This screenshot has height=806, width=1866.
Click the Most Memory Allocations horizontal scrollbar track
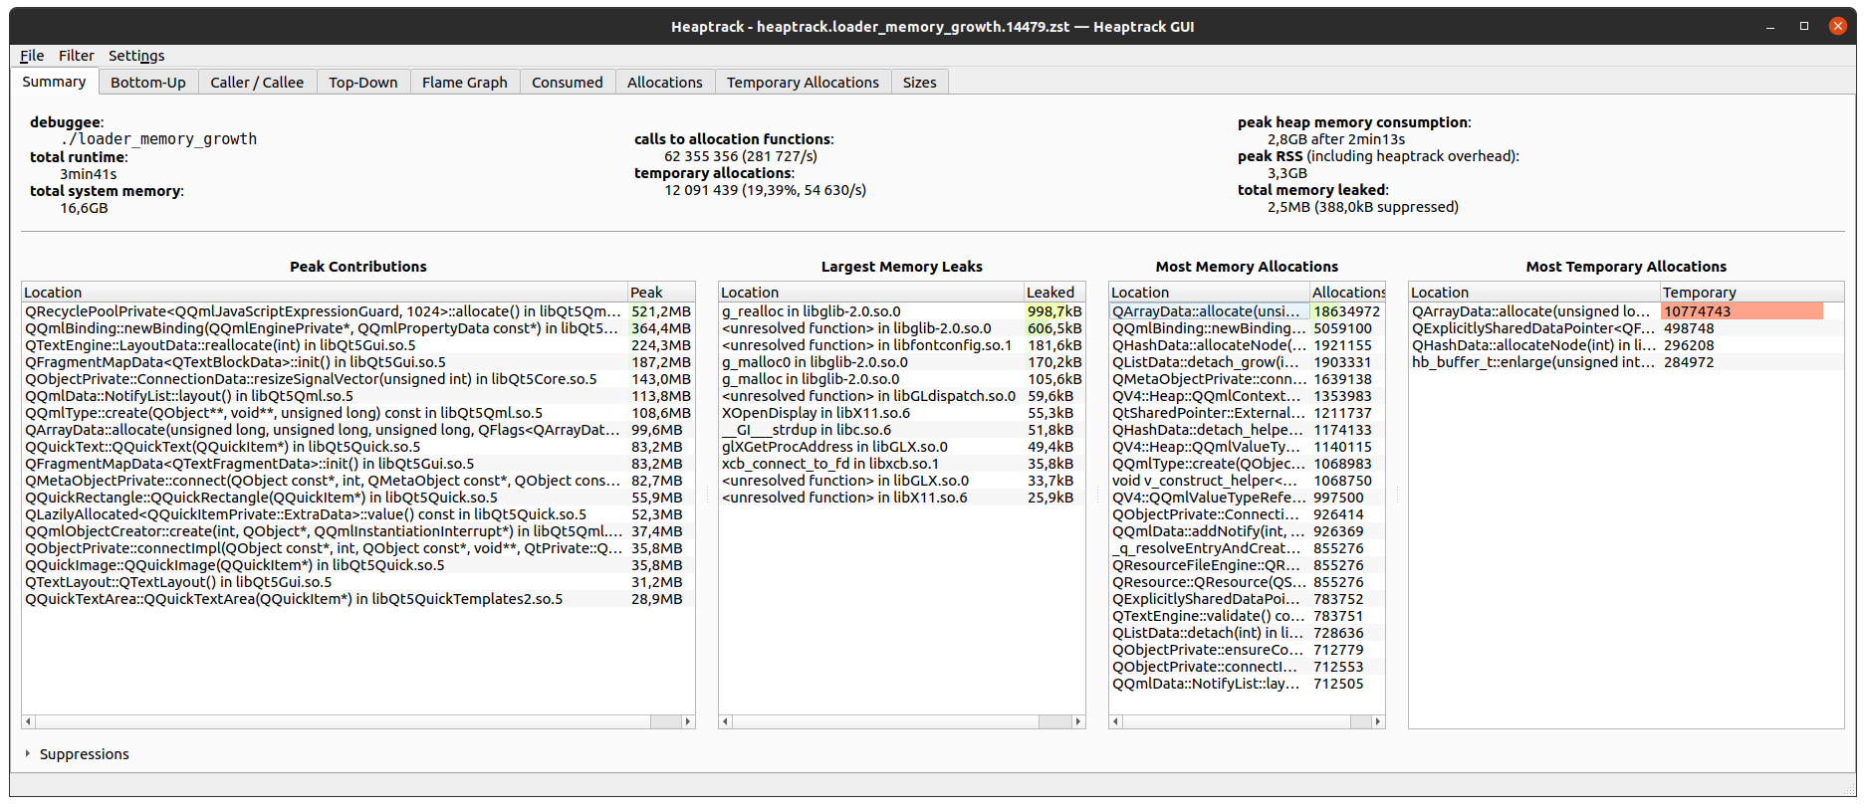tap(1247, 721)
